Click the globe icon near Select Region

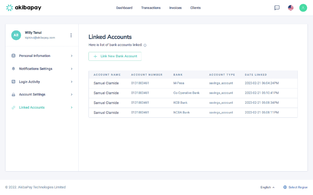tap(285, 187)
